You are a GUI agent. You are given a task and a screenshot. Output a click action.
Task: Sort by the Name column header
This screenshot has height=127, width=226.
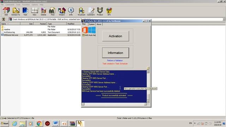[10, 24]
